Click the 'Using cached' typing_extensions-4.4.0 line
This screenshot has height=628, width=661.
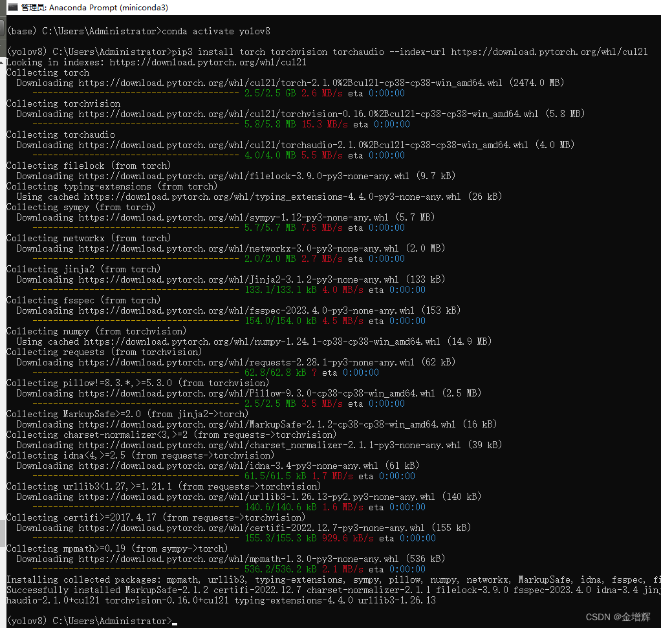tap(259, 197)
